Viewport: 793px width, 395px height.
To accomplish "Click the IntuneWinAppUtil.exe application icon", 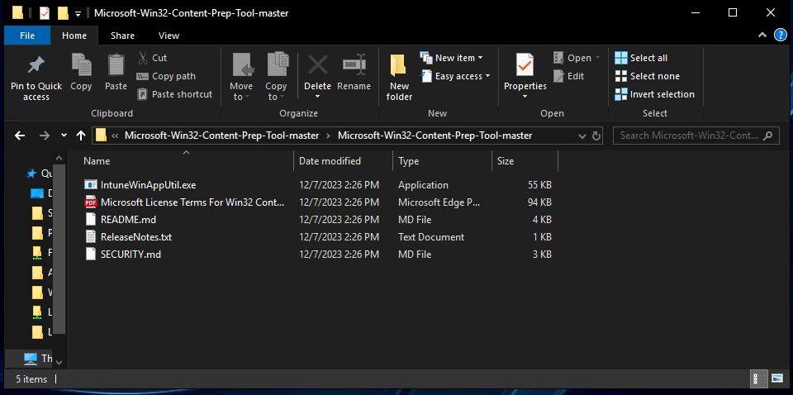I will 91,185.
